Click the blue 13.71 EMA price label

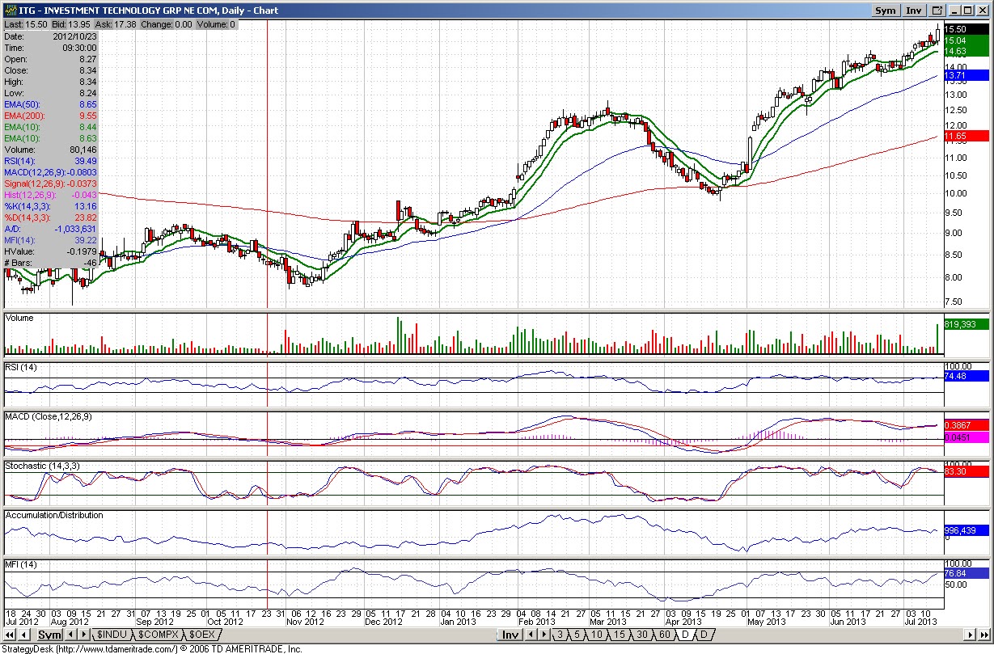(966, 75)
